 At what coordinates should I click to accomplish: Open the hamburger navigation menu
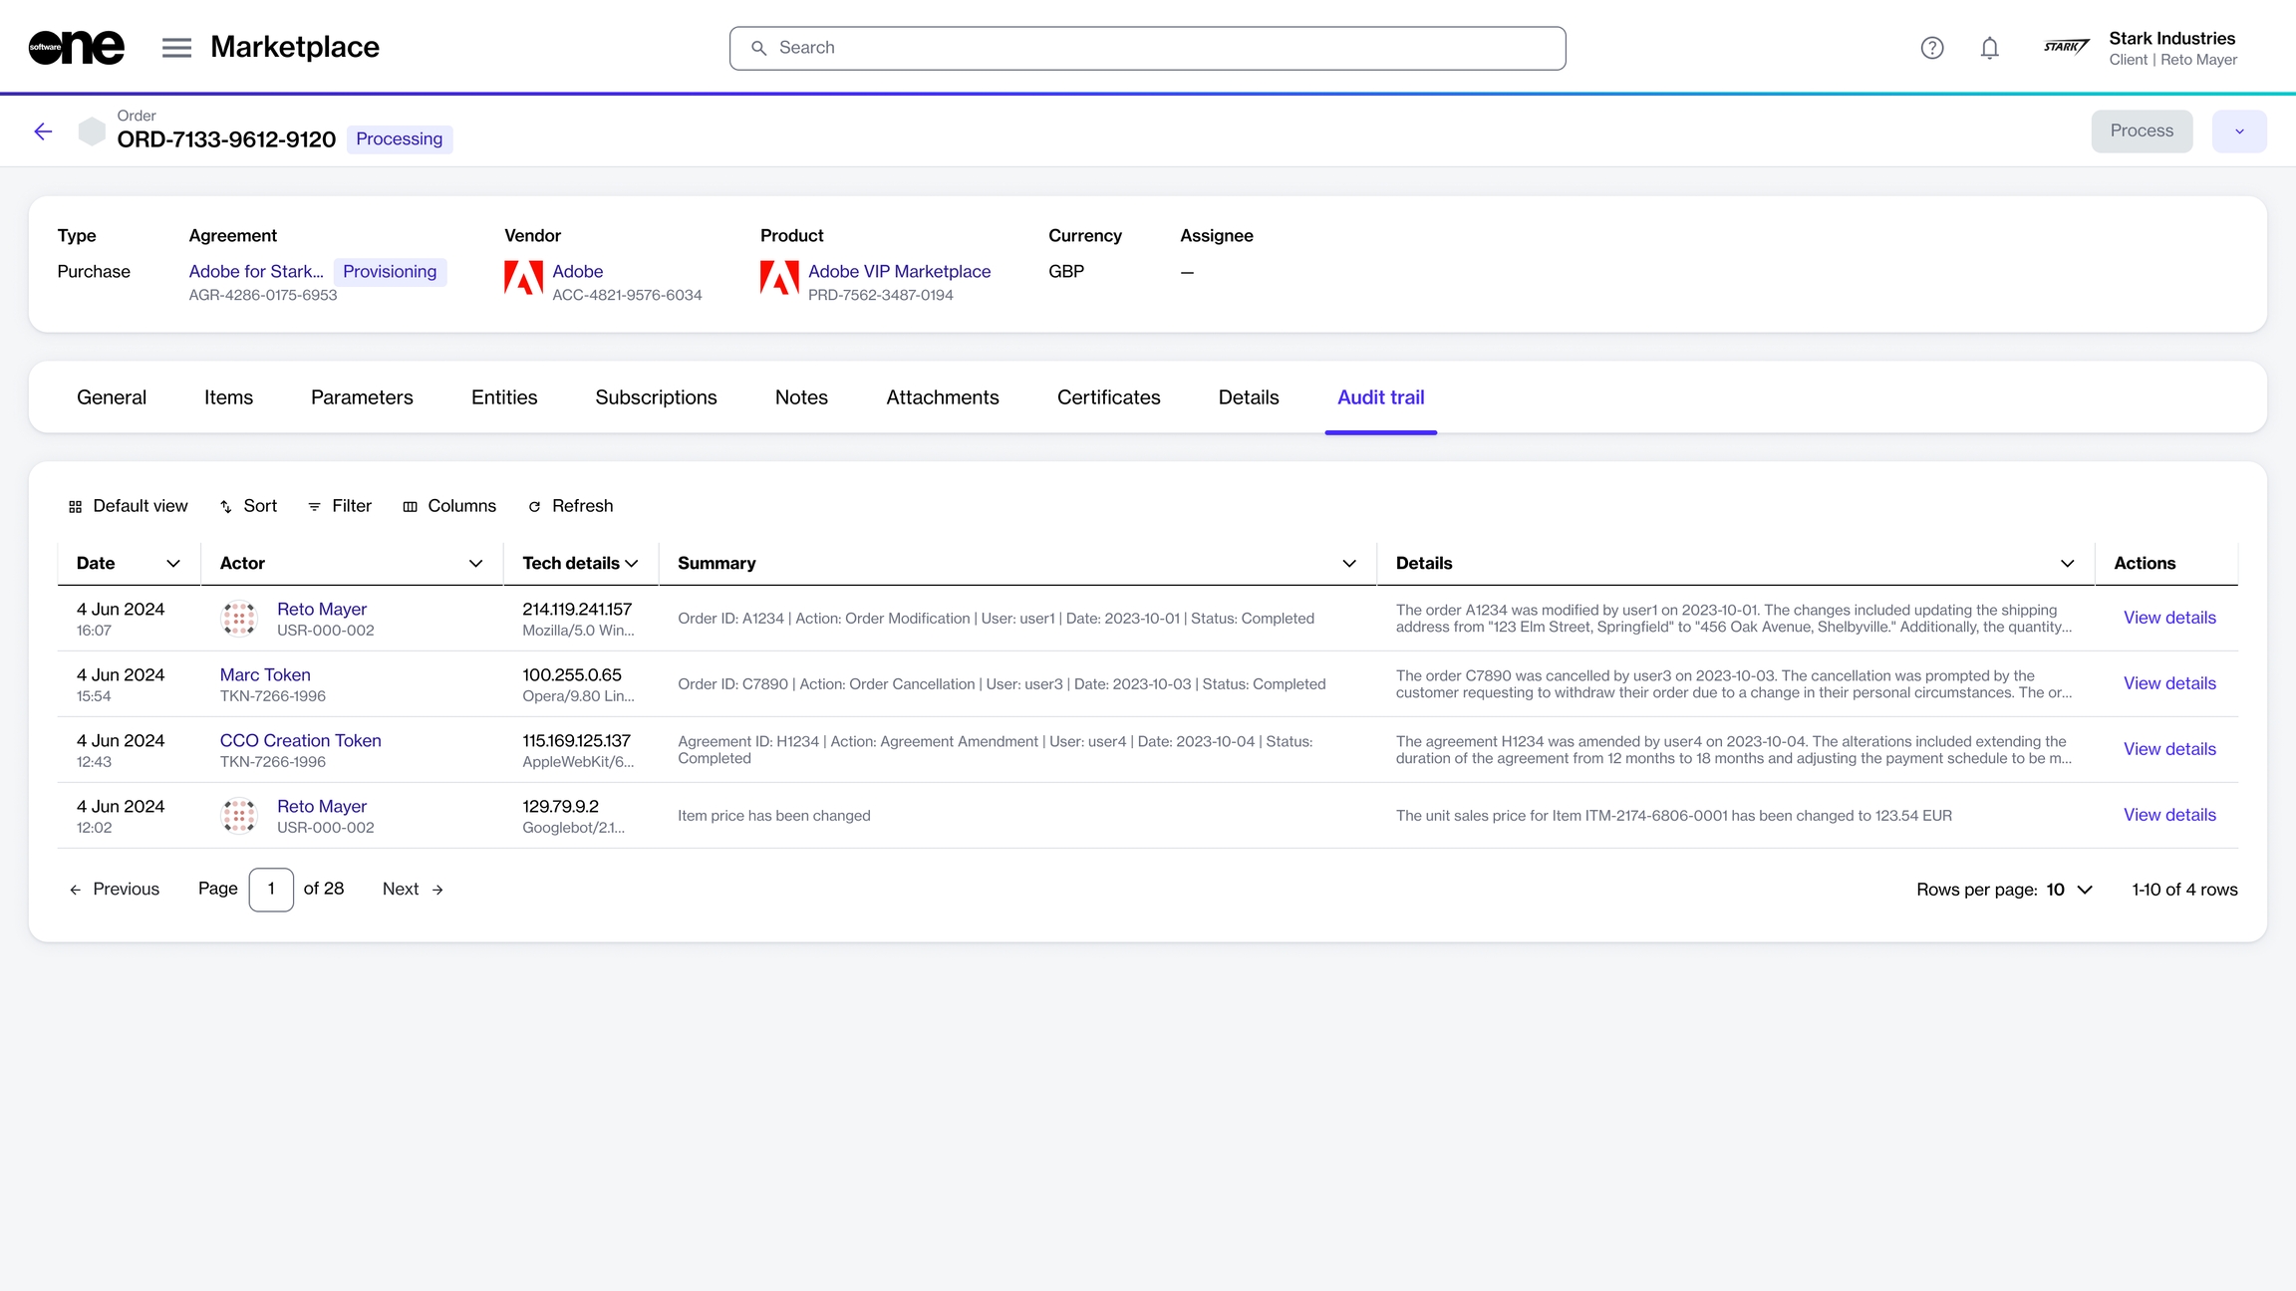[176, 48]
